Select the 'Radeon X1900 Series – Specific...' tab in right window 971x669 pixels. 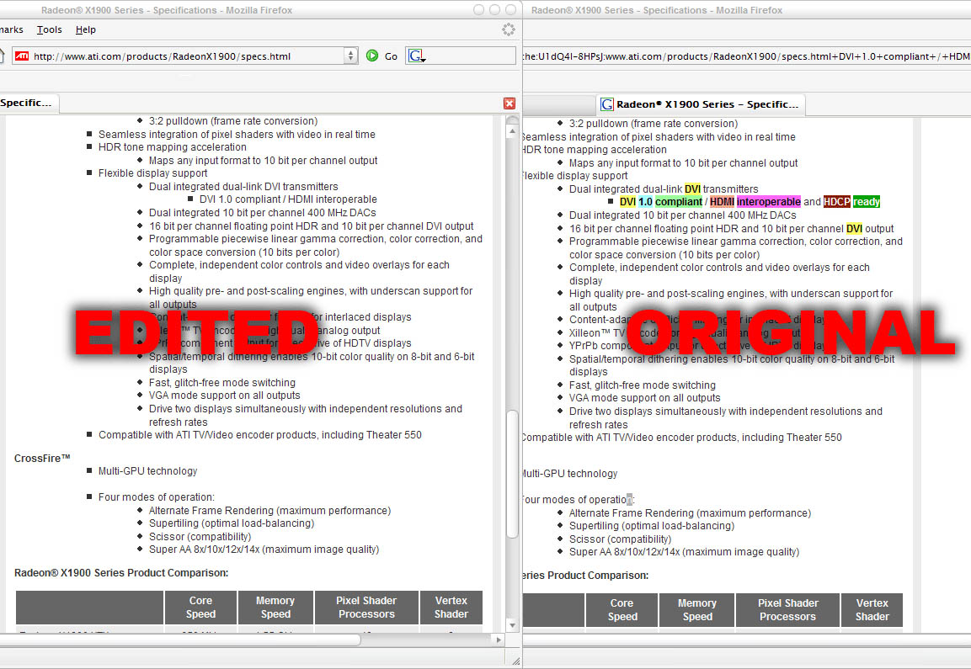(x=701, y=104)
